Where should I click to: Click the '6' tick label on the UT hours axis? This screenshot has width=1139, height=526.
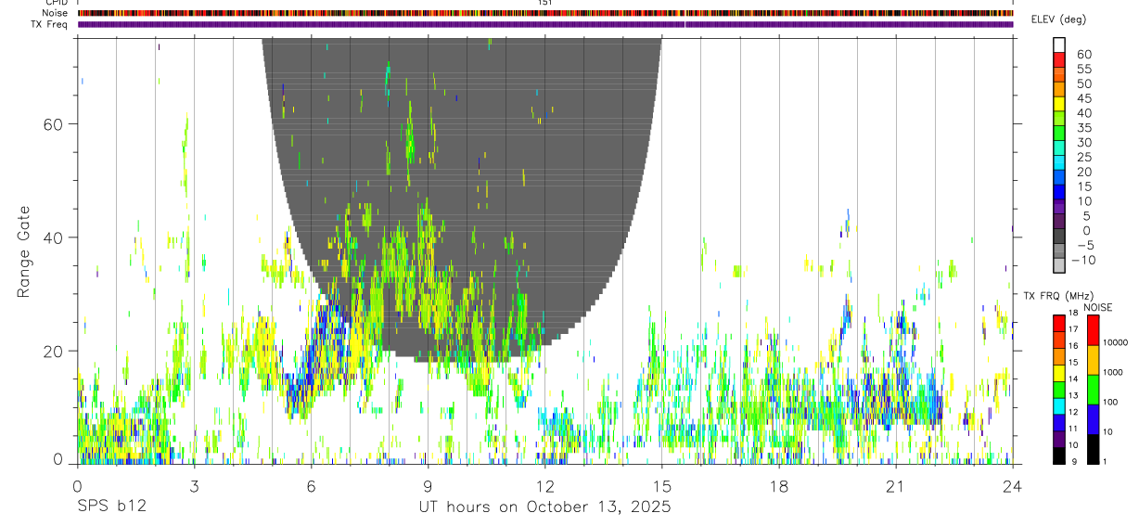(x=311, y=486)
